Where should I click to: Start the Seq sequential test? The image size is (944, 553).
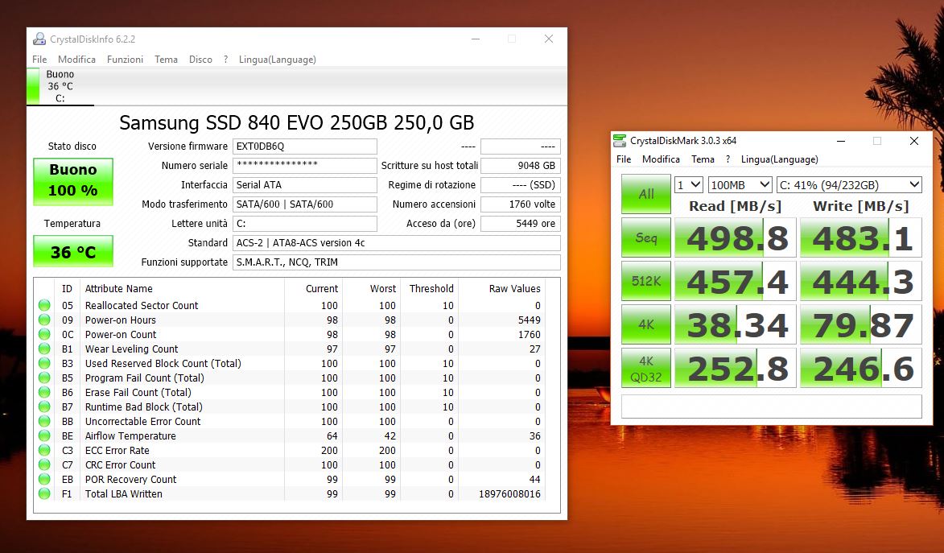(646, 237)
